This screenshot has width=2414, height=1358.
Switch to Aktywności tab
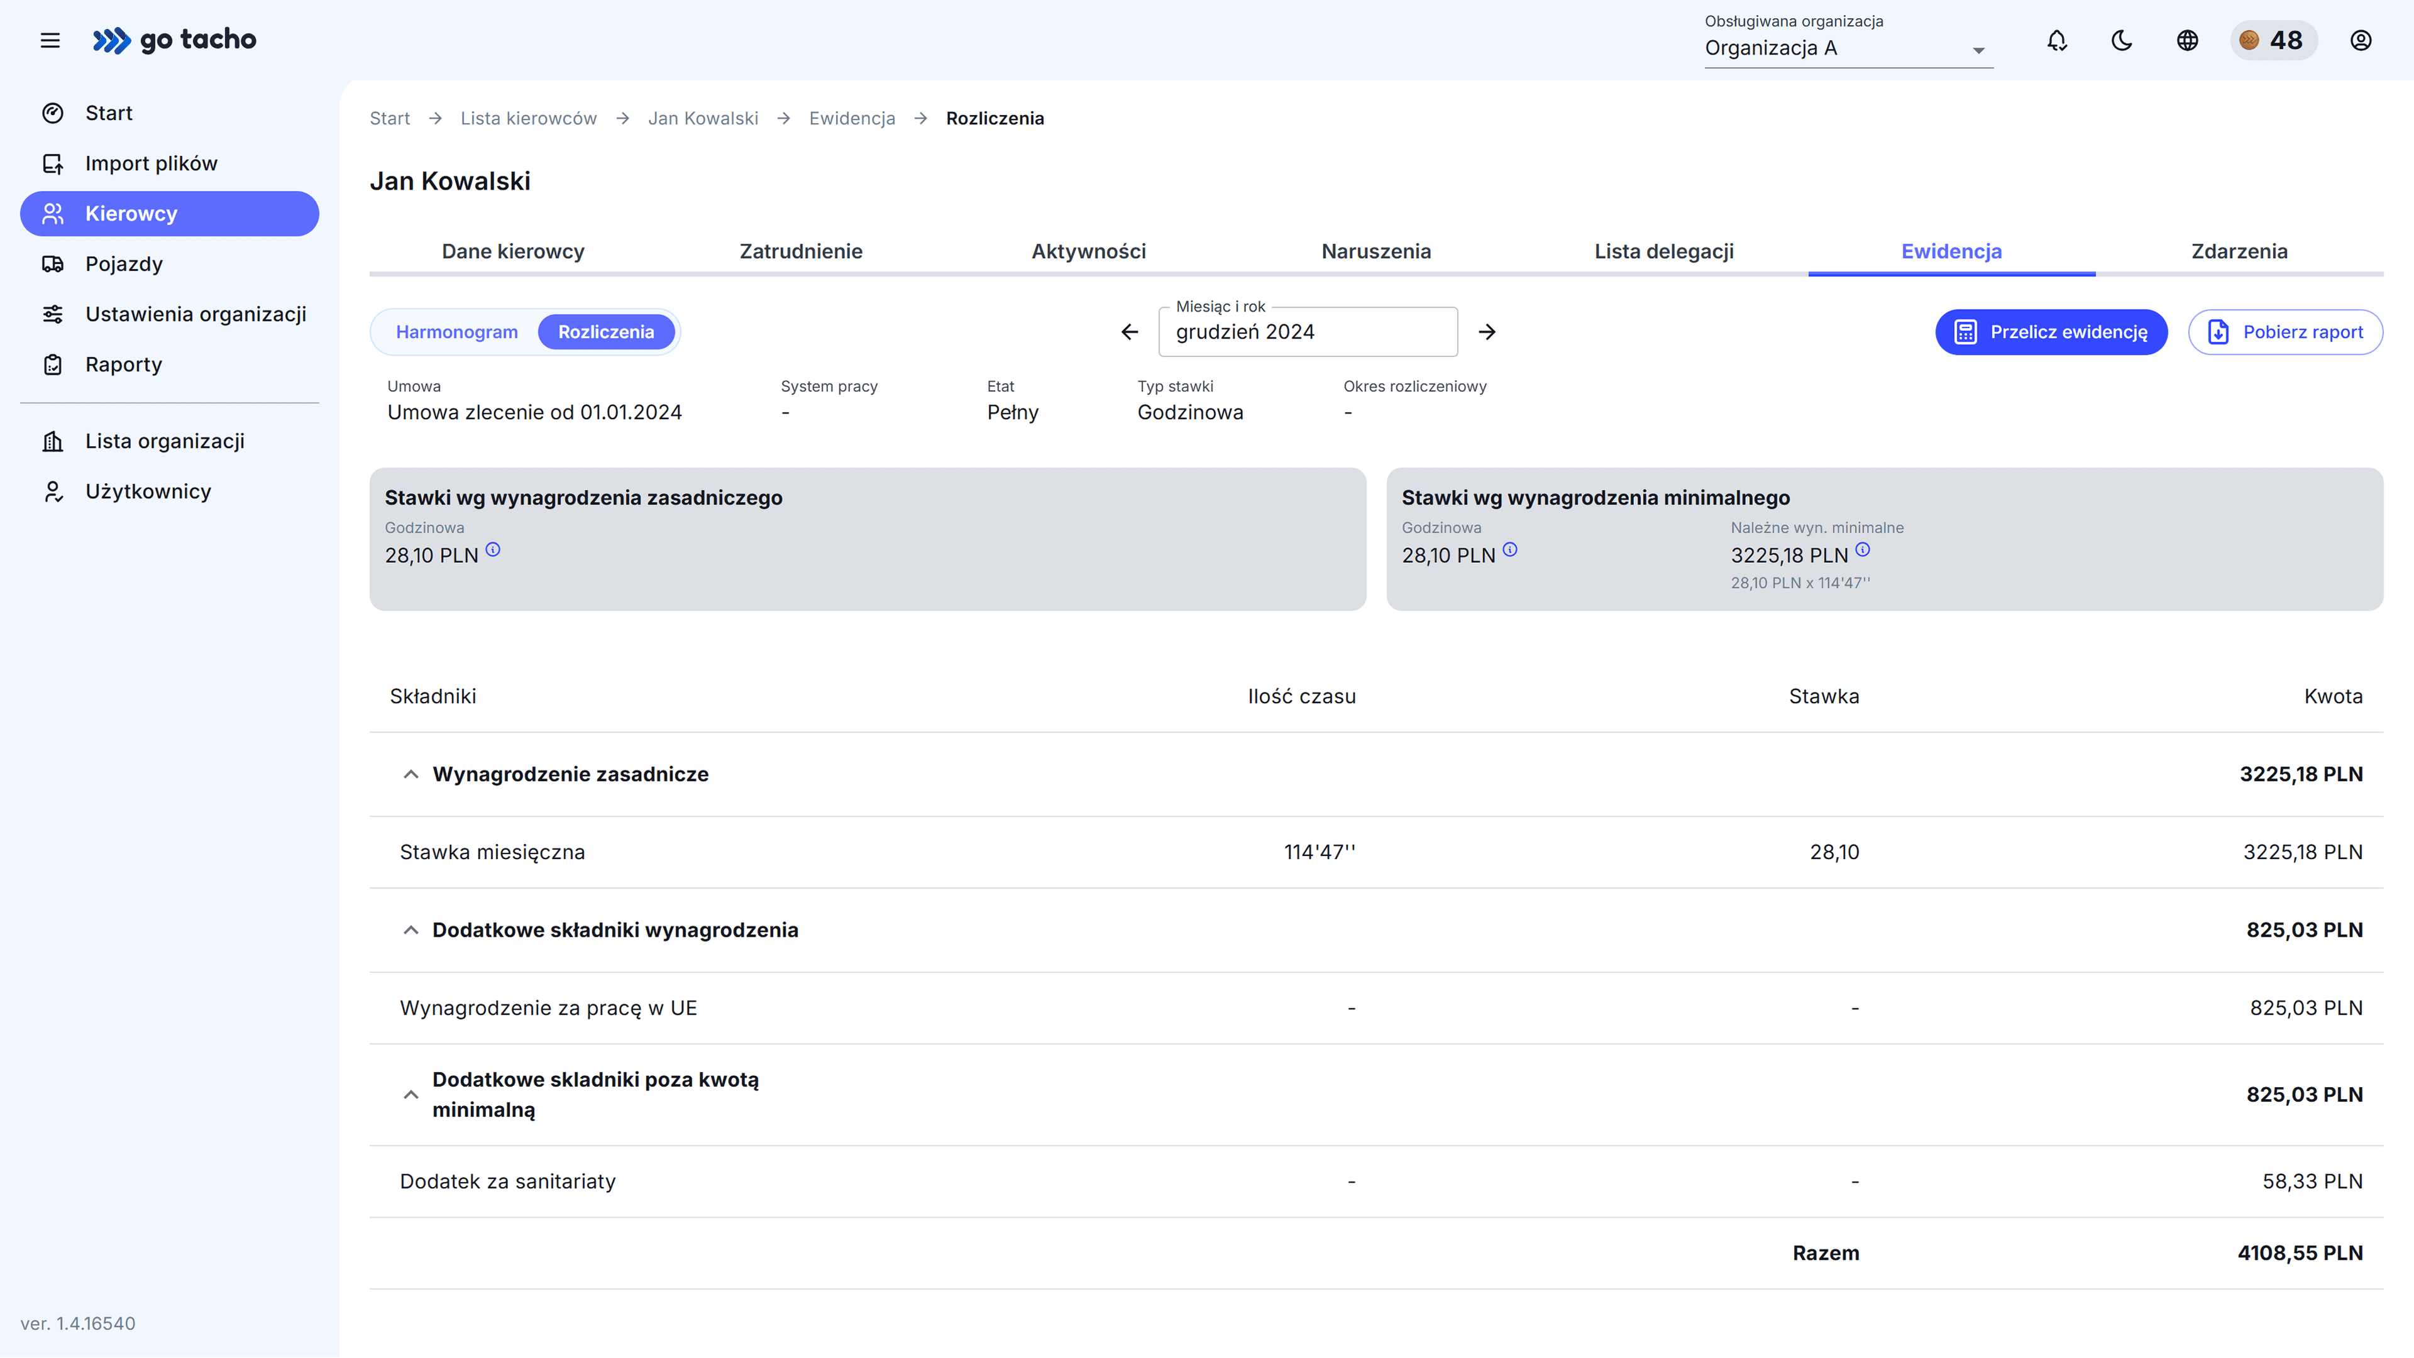point(1088,251)
